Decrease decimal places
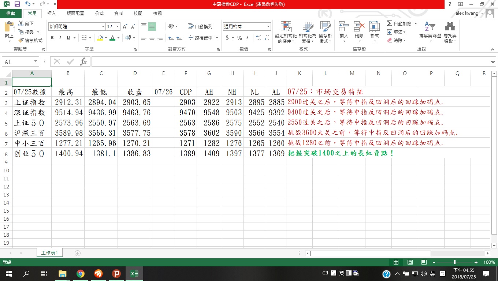This screenshot has height=281, width=498. click(x=267, y=38)
